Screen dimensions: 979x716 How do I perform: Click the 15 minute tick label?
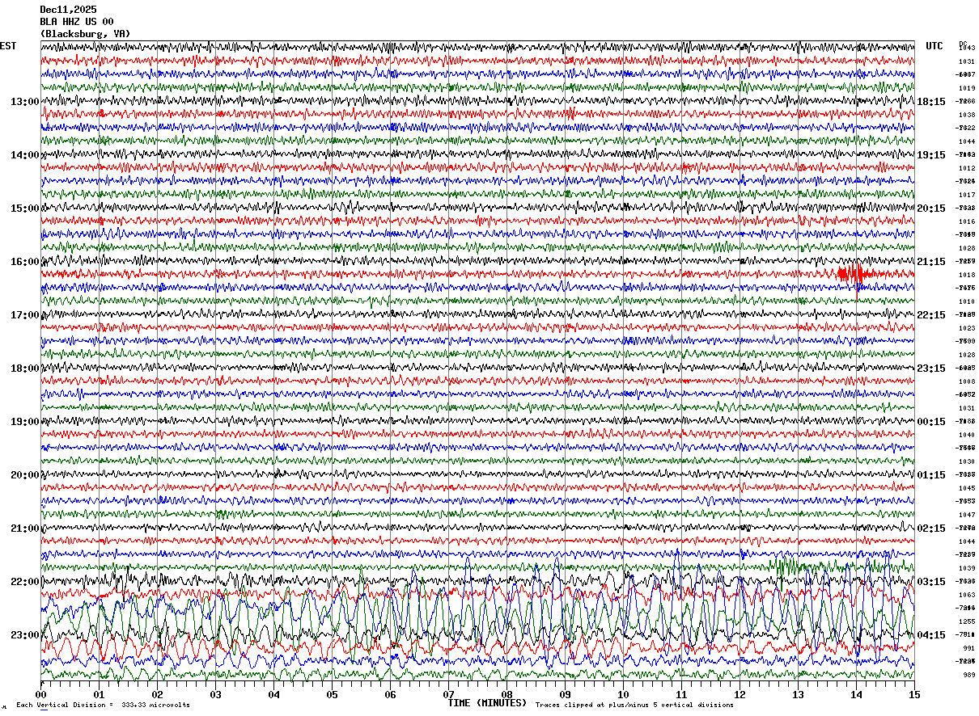coord(914,694)
